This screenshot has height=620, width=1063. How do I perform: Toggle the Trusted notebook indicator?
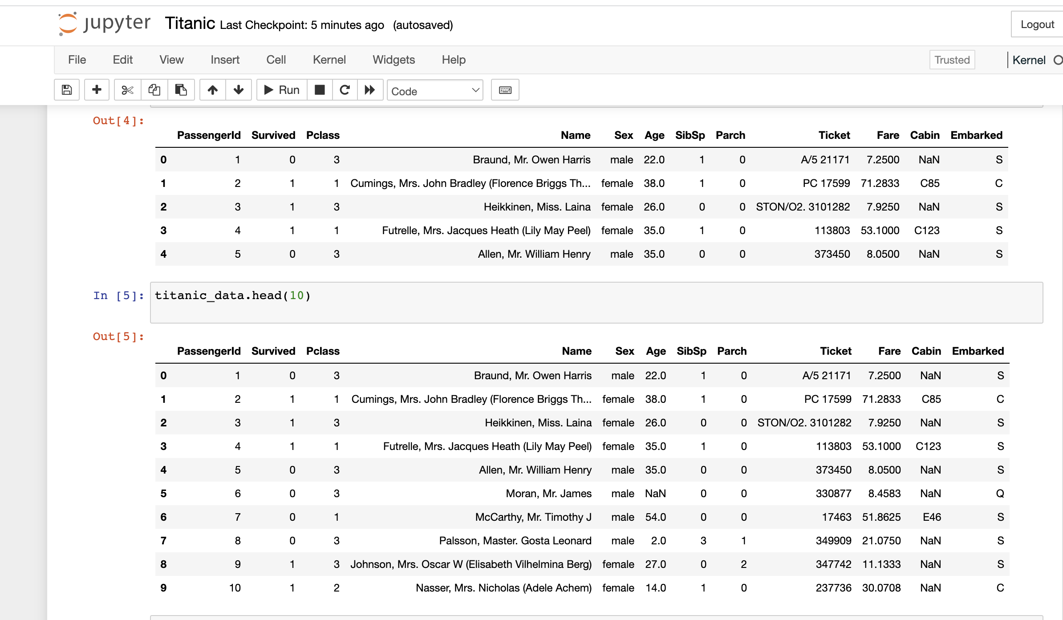(x=952, y=60)
